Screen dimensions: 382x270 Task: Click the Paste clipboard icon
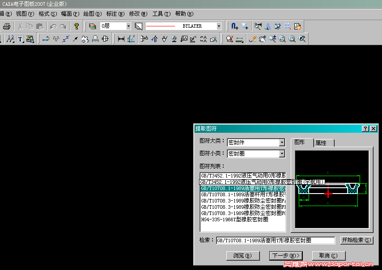pos(40,26)
